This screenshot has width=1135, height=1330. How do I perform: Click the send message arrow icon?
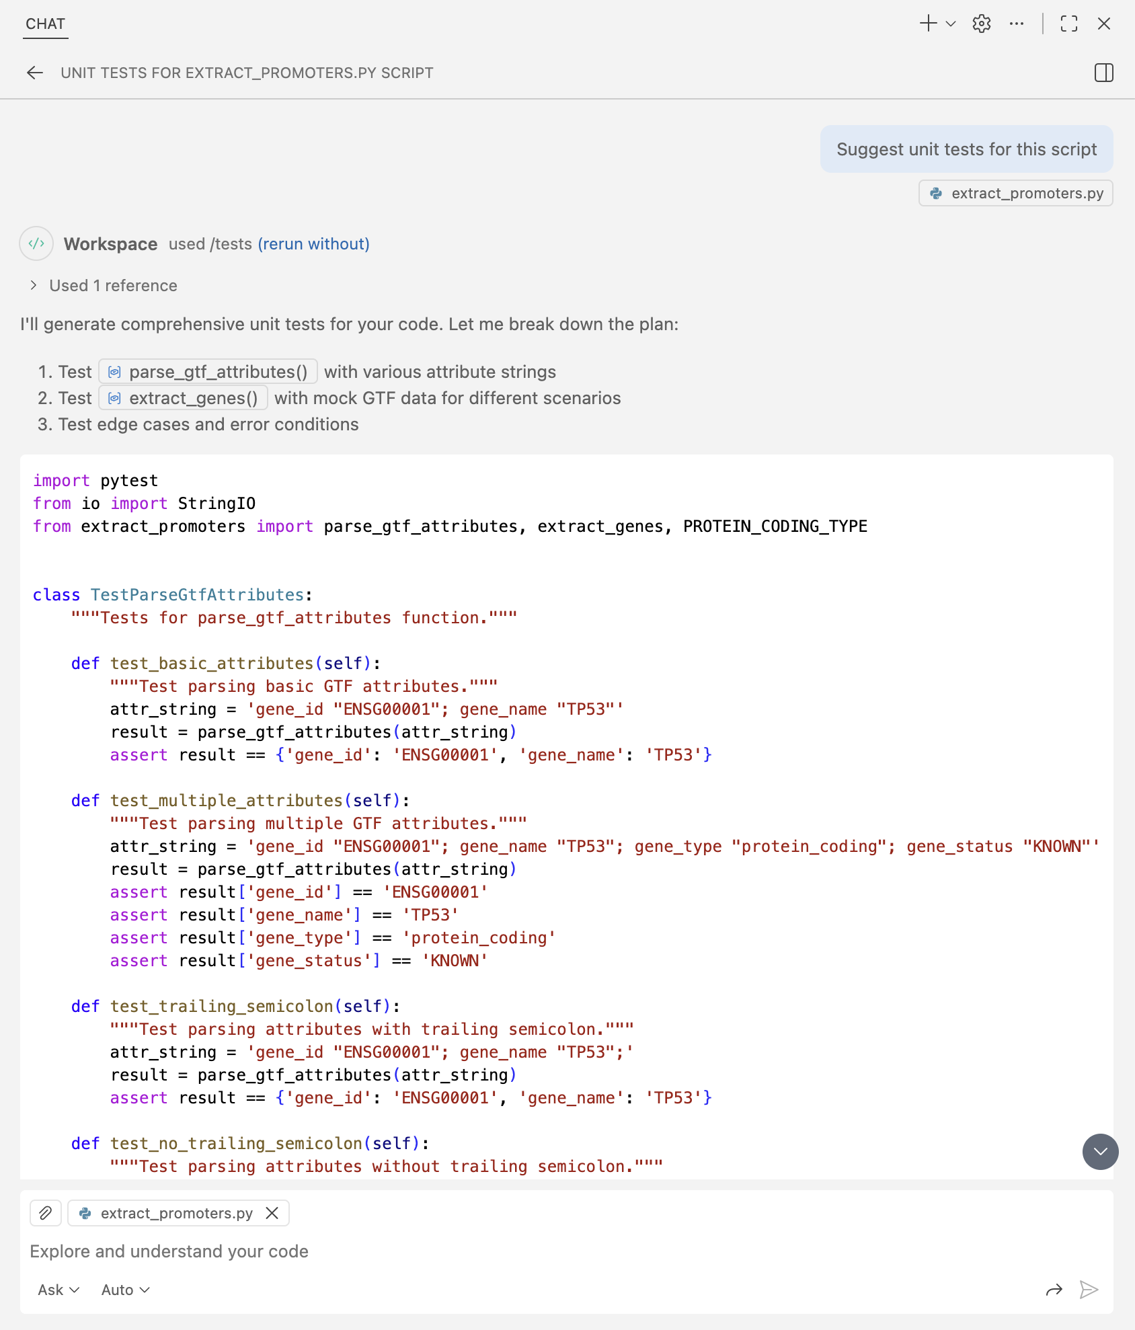[x=1089, y=1289]
